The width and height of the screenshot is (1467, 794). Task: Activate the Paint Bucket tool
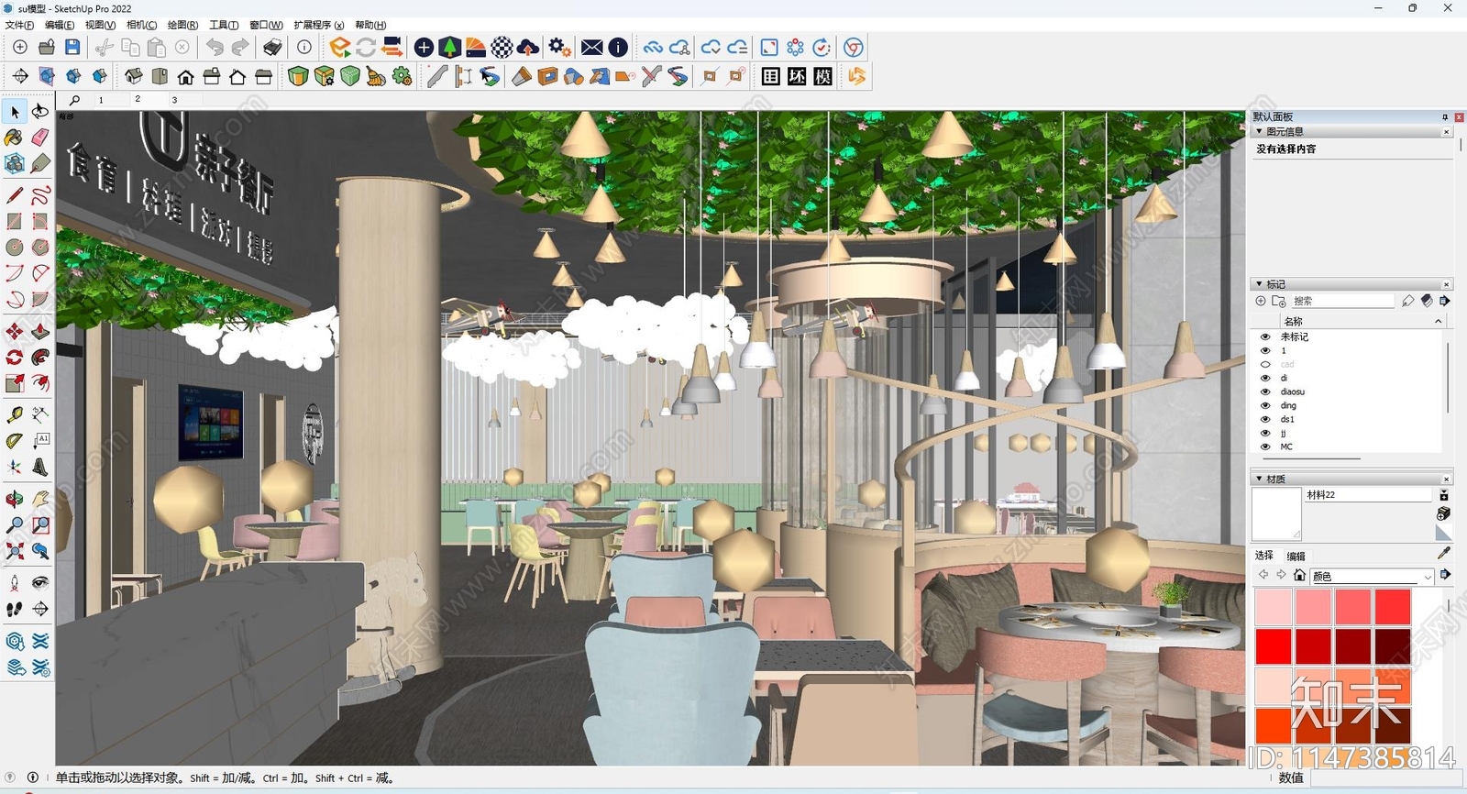(15, 138)
